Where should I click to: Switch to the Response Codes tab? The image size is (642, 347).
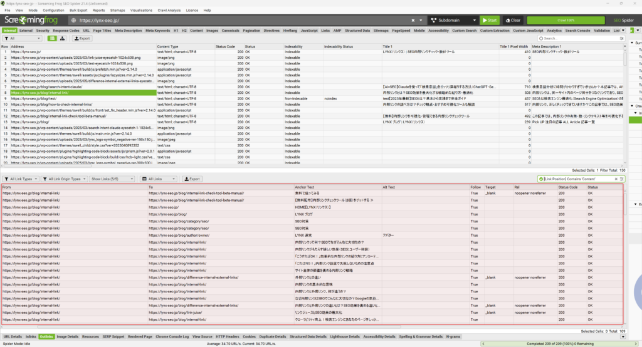[x=66, y=30]
